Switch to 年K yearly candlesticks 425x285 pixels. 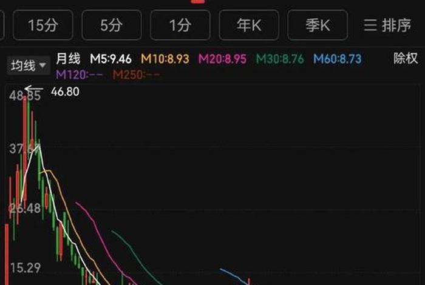point(249,25)
